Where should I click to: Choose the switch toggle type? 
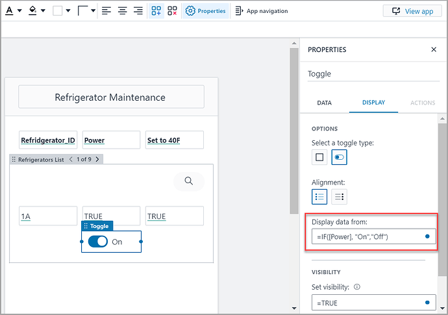click(340, 157)
